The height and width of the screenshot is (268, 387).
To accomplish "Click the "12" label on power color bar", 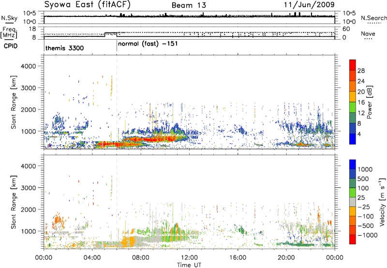I will click(x=361, y=113).
